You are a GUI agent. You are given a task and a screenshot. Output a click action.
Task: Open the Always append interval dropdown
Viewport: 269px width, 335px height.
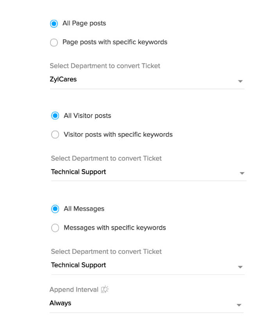point(146,303)
